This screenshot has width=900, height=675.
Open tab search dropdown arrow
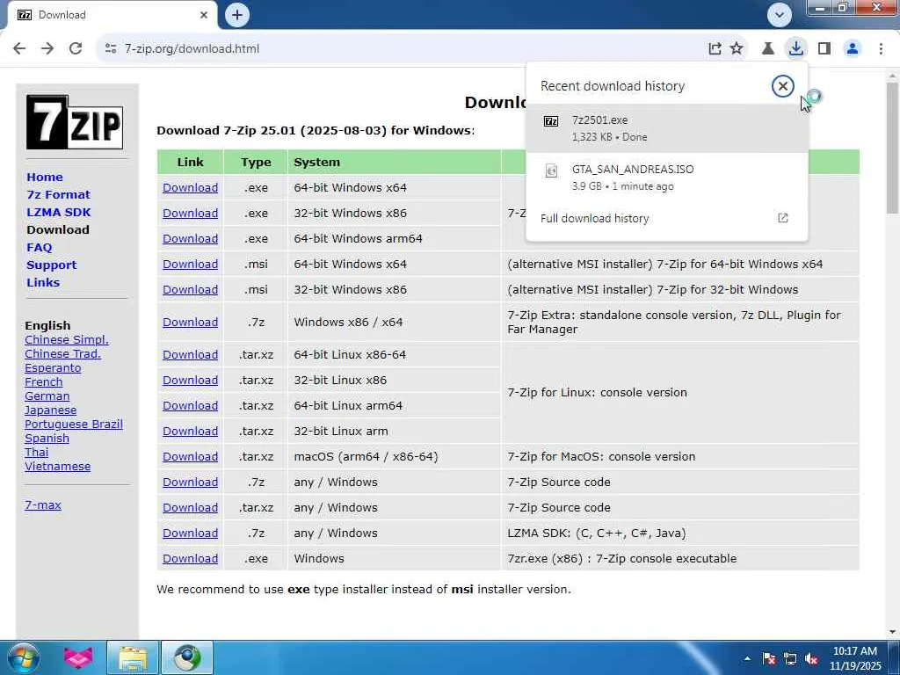point(780,15)
